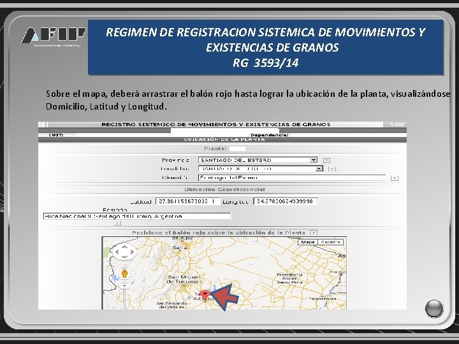Focus the Longitud coordinate field
The height and width of the screenshot is (344, 459).
pyautogui.click(x=286, y=201)
